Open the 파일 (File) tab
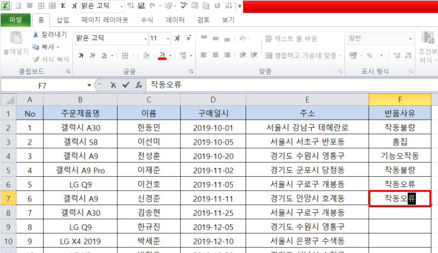Viewport: 438px width, 253px height. pyautogui.click(x=16, y=20)
